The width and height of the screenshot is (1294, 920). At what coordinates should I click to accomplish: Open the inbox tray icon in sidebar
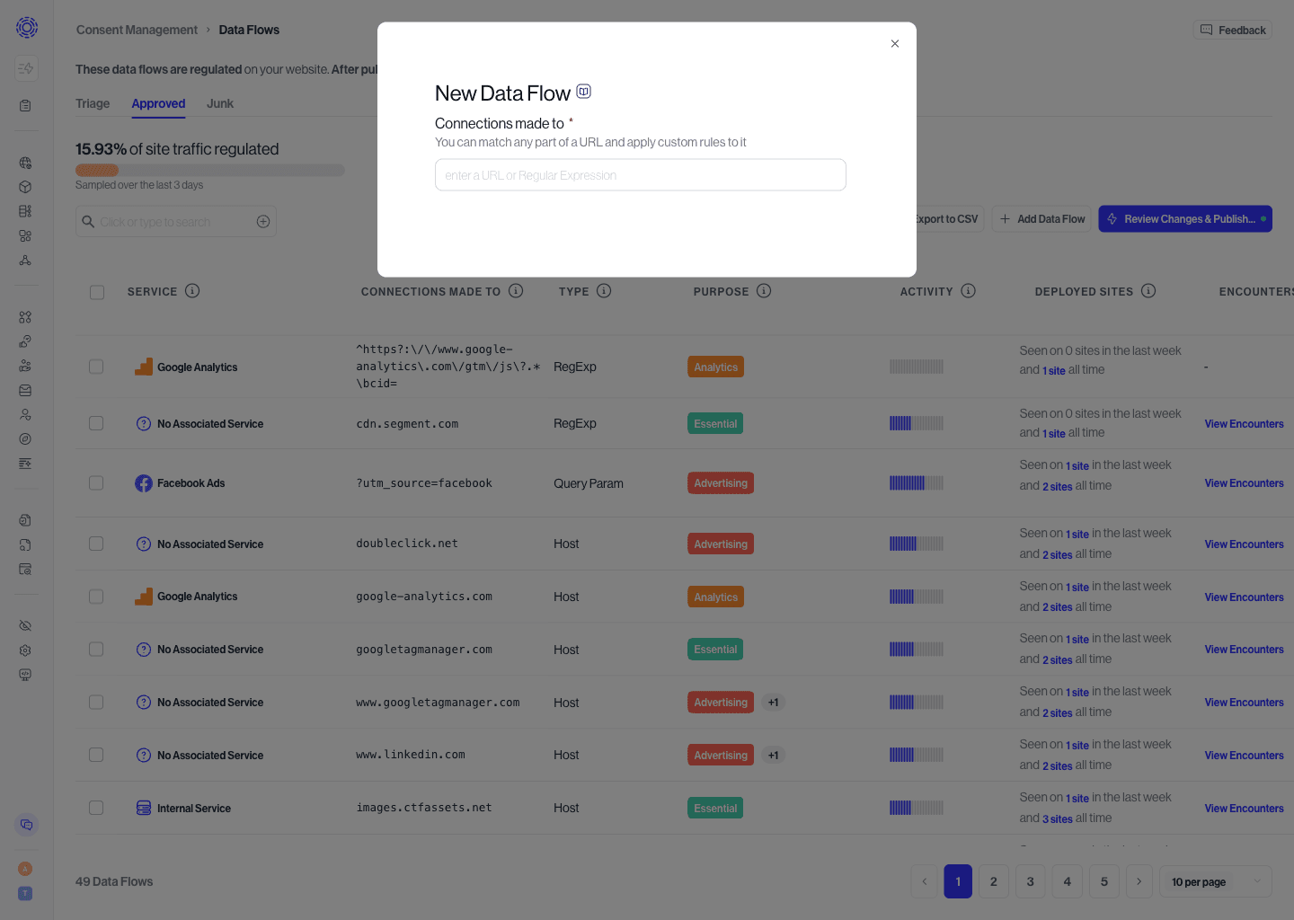[x=25, y=391]
